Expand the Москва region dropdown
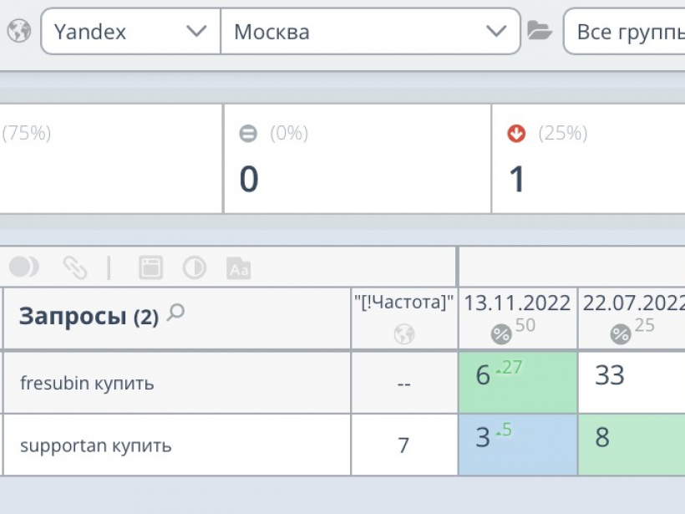Image resolution: width=685 pixels, height=514 pixels. click(x=370, y=32)
